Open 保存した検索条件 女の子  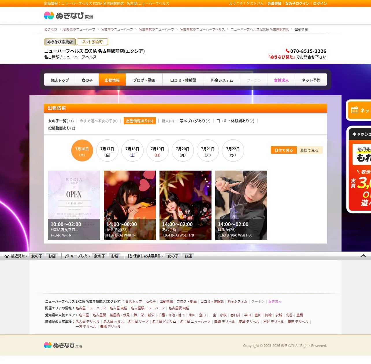[173, 256]
